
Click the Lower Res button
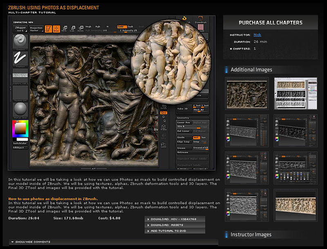pyautogui.click(x=184, y=123)
